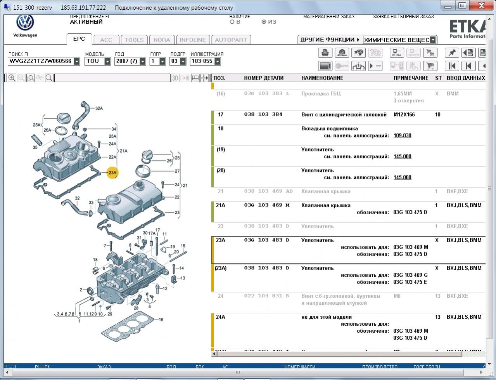The width and height of the screenshot is (496, 380).
Task: Select the 'ИЗ' availability radio button
Action: pos(264,22)
